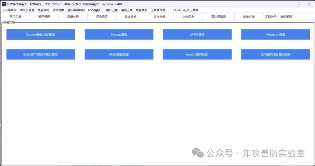The width and height of the screenshot is (315, 166).
Task: Click the Invicti (漏洞扫描) button
Action: [x=197, y=54]
